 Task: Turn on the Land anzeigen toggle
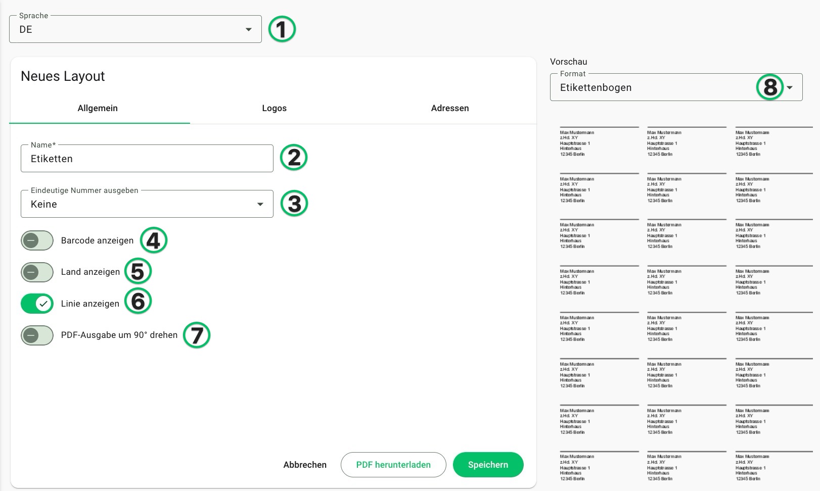tap(37, 272)
